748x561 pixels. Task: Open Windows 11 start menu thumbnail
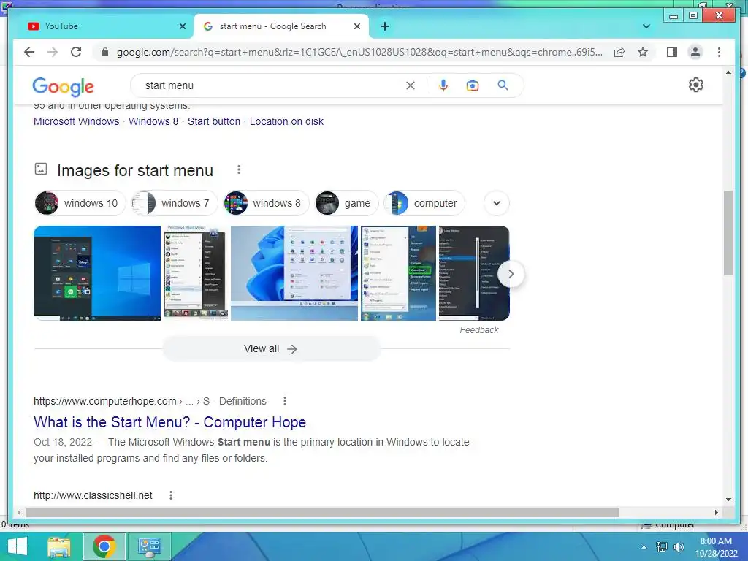(294, 273)
